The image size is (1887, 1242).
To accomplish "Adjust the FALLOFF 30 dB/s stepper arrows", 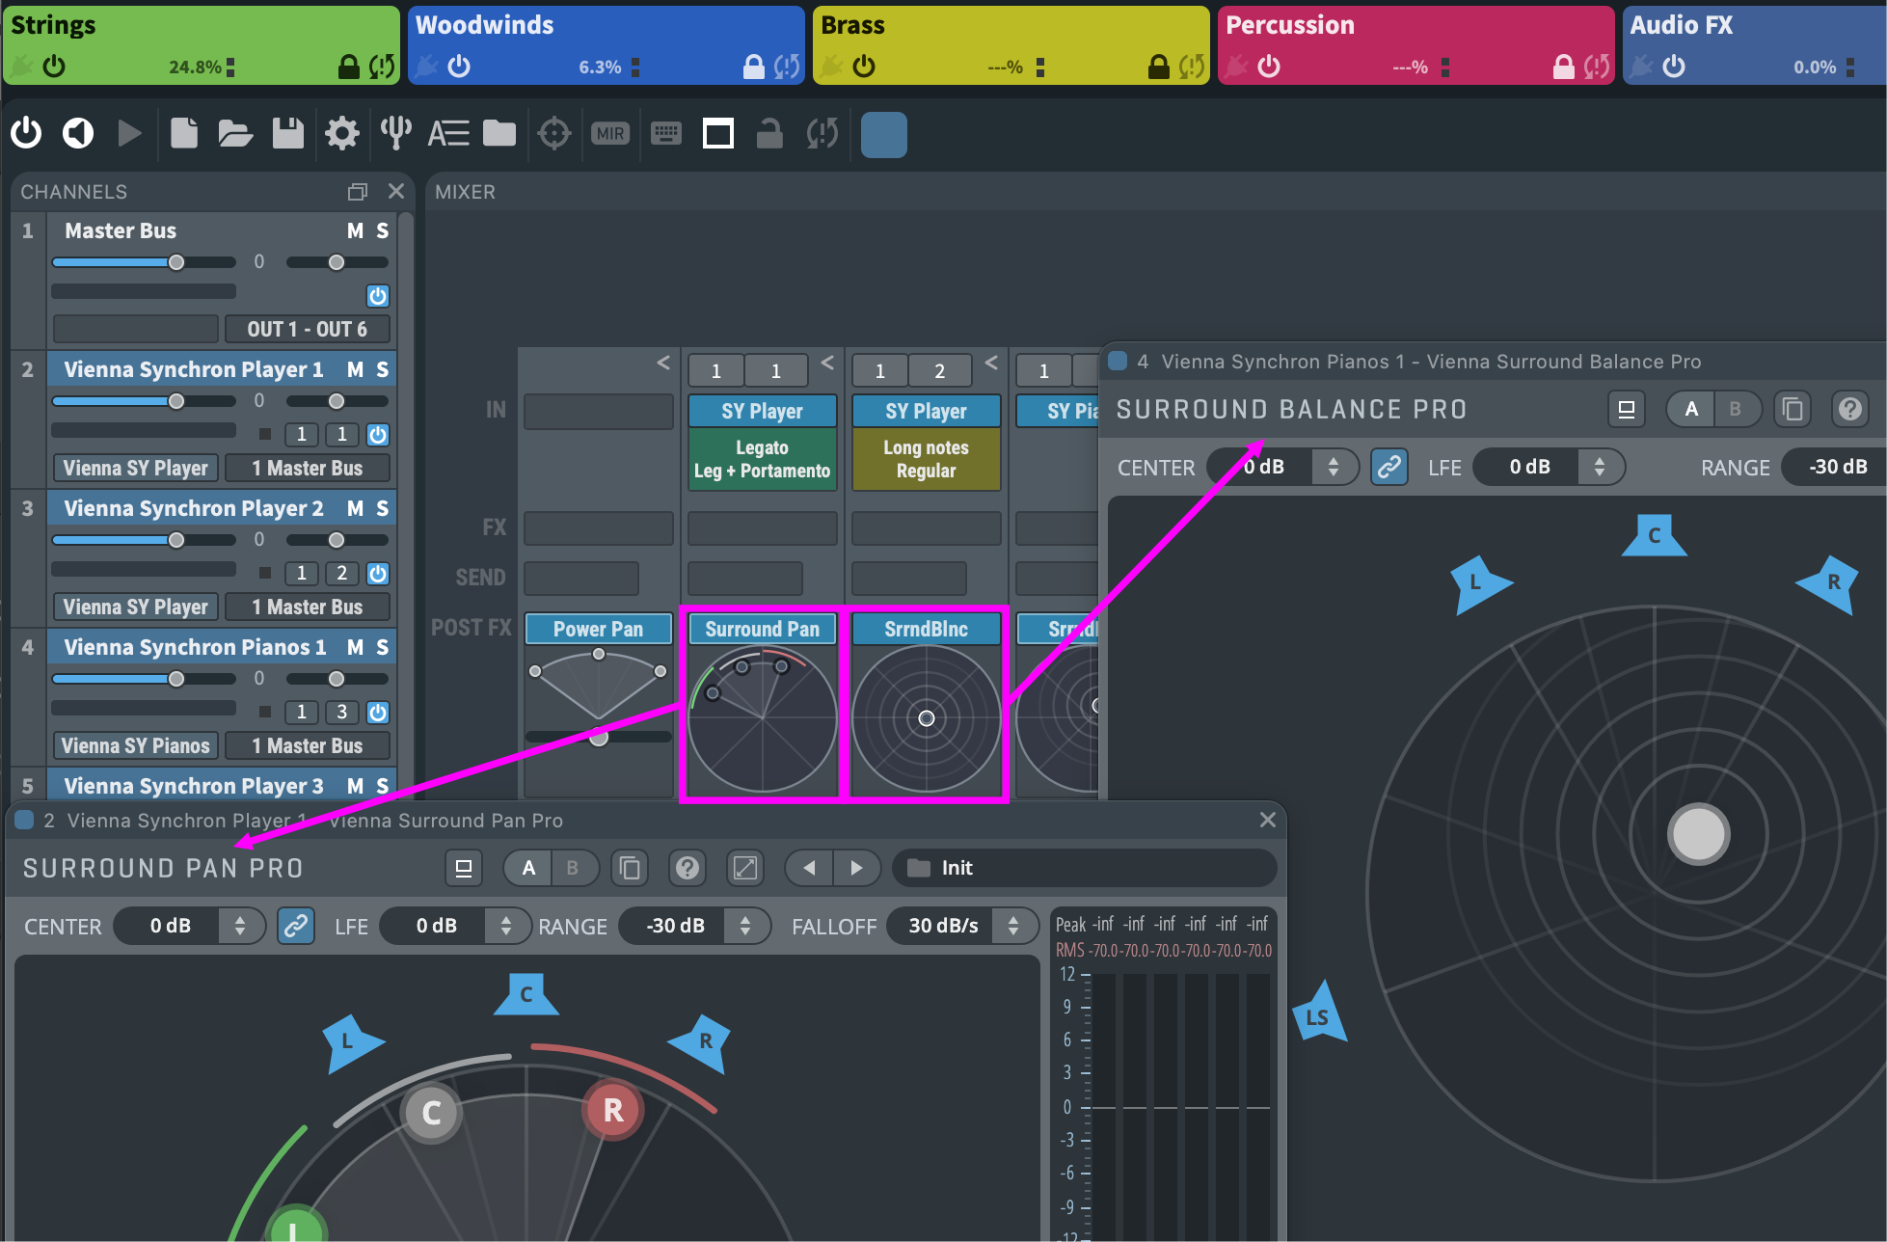I will (x=1013, y=926).
